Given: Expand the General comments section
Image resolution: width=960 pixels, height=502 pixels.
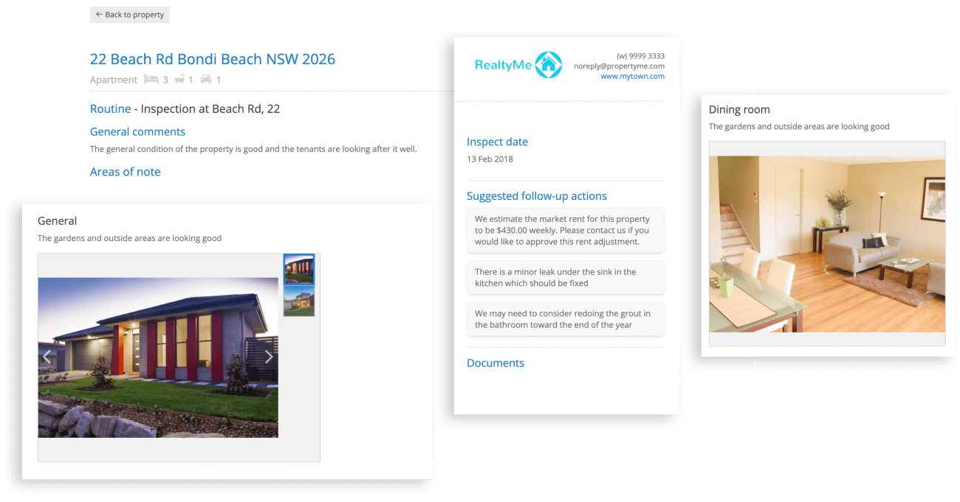Looking at the screenshot, I should tap(137, 132).
